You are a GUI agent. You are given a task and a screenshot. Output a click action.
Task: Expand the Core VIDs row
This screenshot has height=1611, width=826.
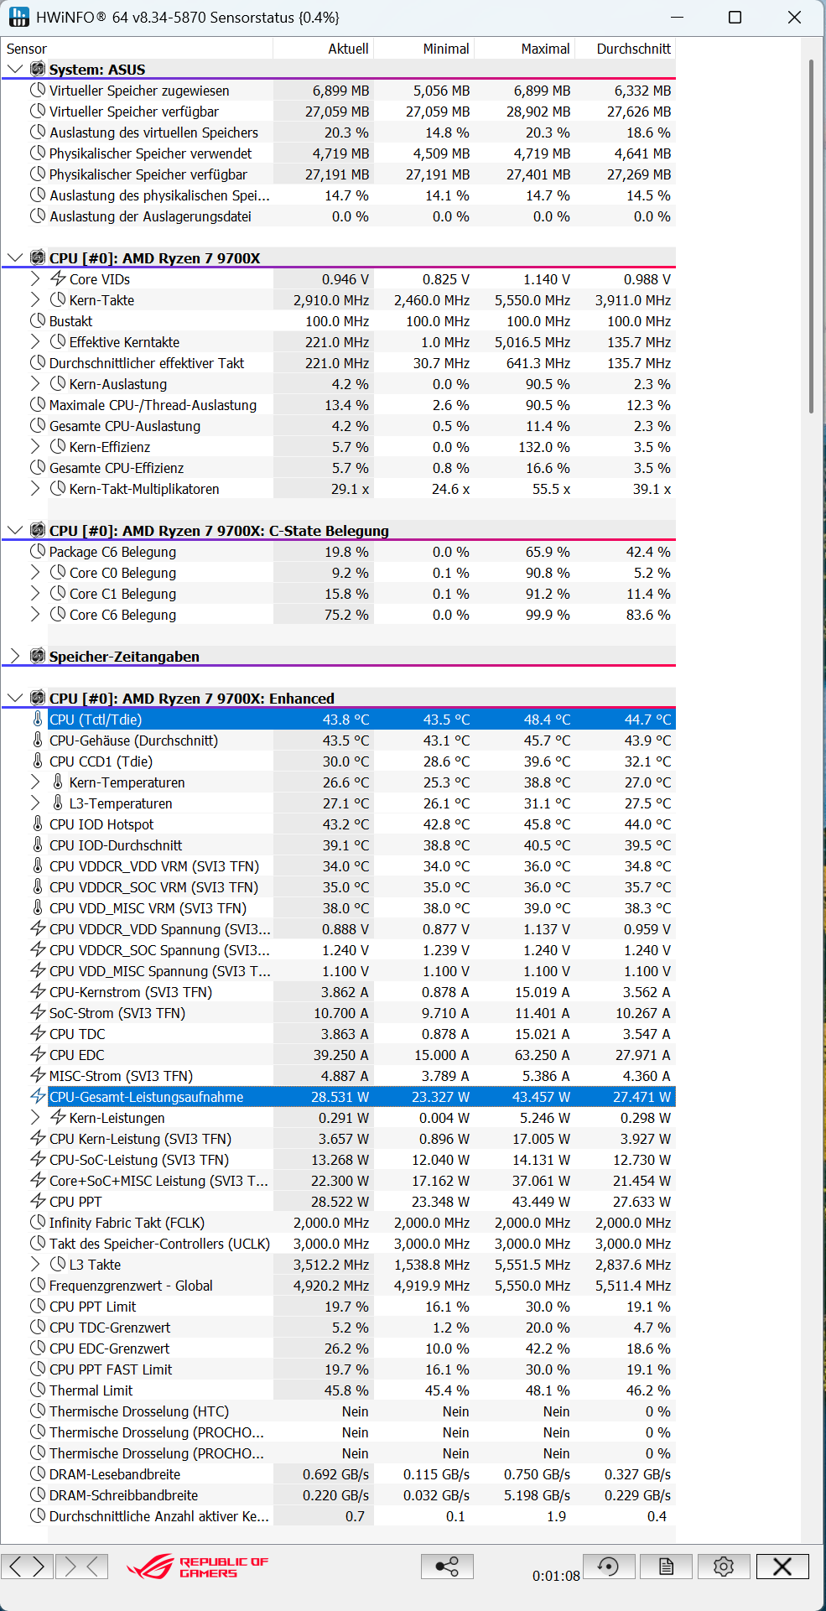pos(35,278)
